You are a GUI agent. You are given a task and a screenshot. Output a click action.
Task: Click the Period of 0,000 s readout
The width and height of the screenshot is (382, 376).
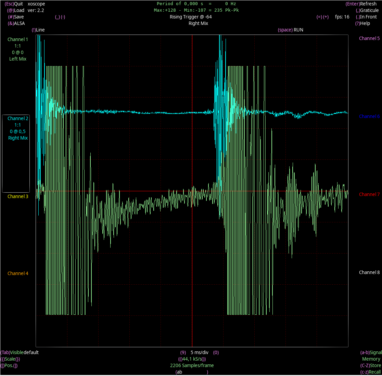[196, 4]
